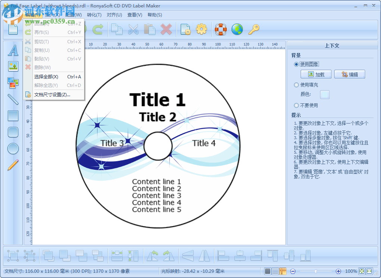Open help via the lifebuoy toolbar icon
The height and width of the screenshot is (278, 381).
point(220,29)
